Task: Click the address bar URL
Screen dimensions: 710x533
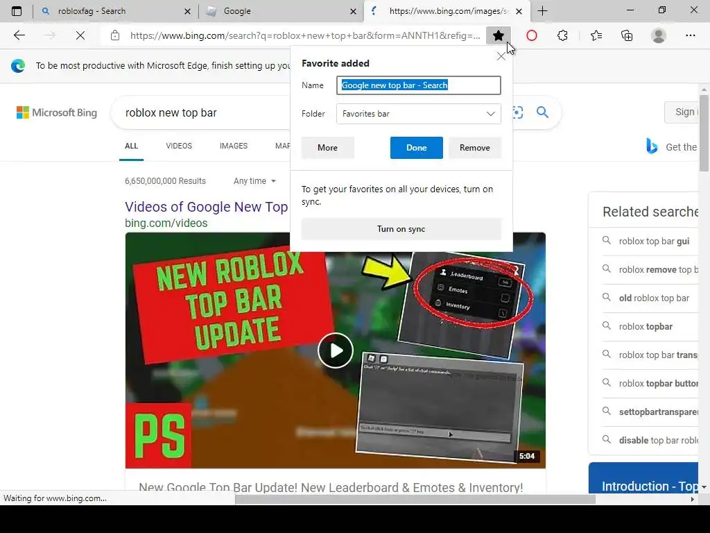Action: 305,35
